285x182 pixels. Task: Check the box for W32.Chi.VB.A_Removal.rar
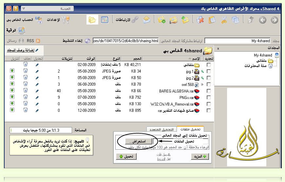(x=209, y=104)
